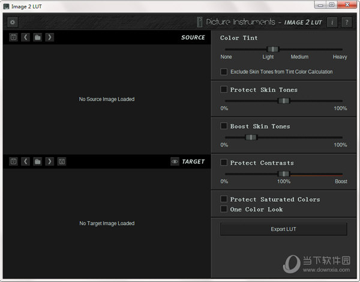Set Color Tint to None label
The image size is (360, 282).
click(226, 57)
